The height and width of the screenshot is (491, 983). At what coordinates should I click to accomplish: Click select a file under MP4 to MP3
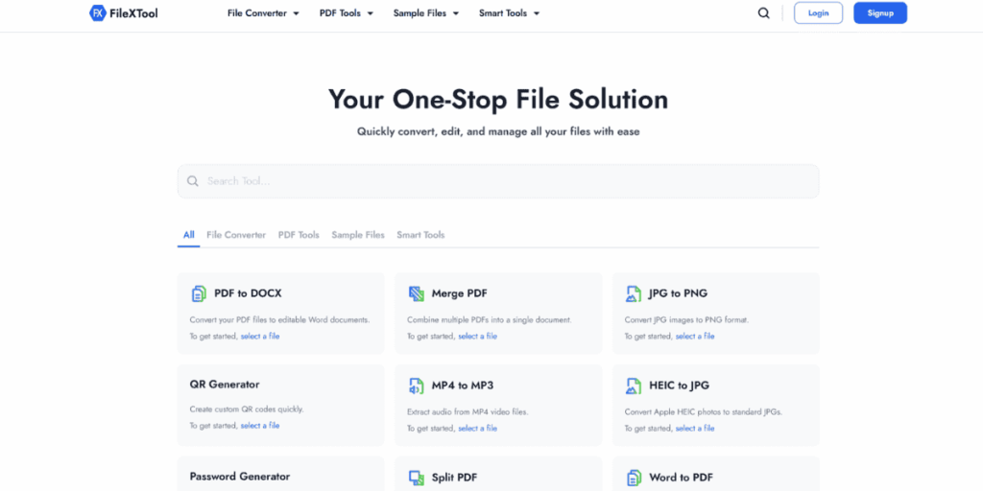pyautogui.click(x=478, y=429)
